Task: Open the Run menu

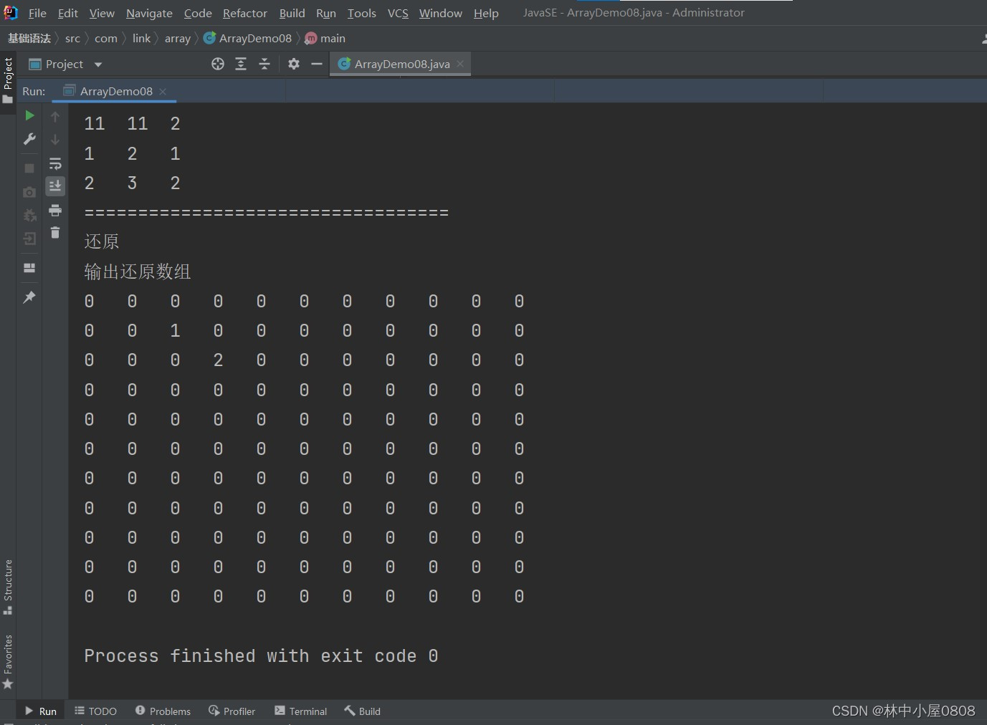Action: coord(326,13)
